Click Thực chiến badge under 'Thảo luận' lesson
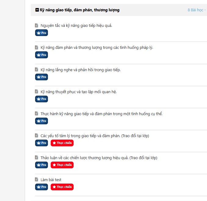This screenshot has width=207, height=201. click(x=62, y=165)
